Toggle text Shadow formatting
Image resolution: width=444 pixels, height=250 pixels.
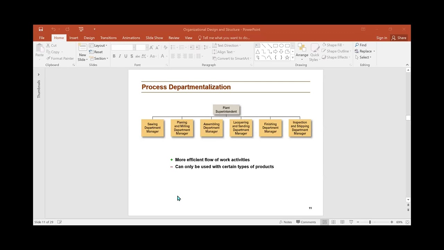pyautogui.click(x=131, y=56)
